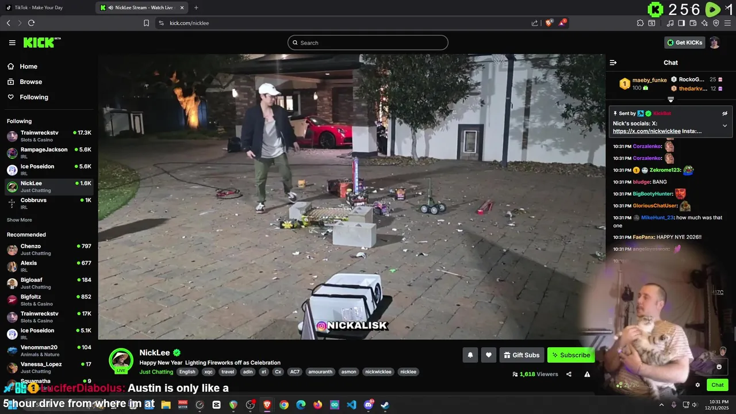Select the English tag
The height and width of the screenshot is (414, 736).
(x=187, y=372)
